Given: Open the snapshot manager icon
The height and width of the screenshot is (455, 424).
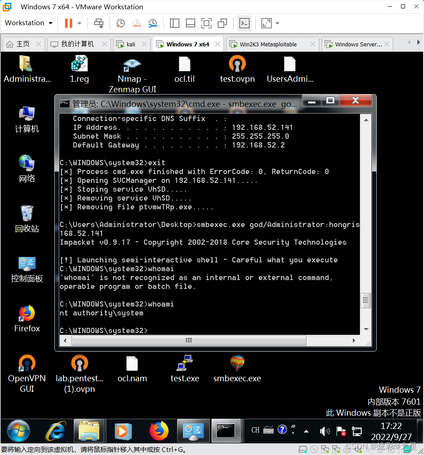Looking at the screenshot, I should pos(153,23).
